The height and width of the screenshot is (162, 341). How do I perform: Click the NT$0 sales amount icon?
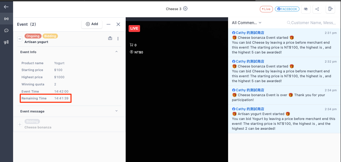[x=131, y=52]
